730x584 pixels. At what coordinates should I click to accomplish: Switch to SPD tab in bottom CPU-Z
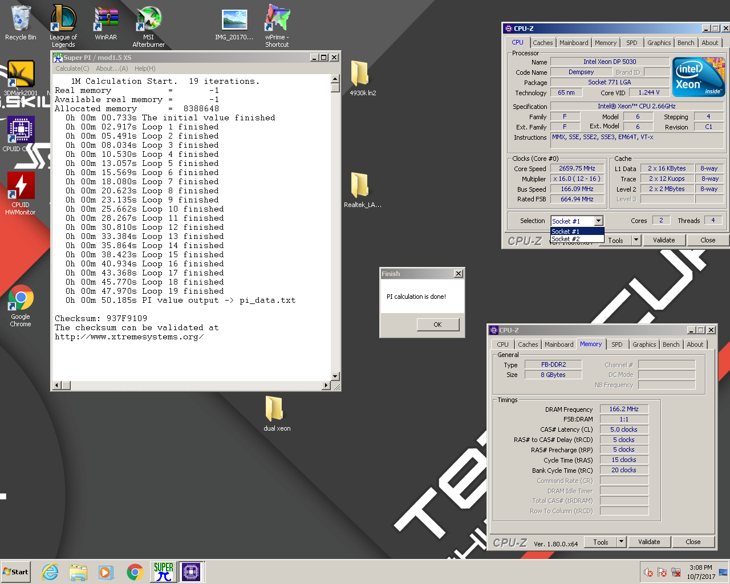point(617,344)
